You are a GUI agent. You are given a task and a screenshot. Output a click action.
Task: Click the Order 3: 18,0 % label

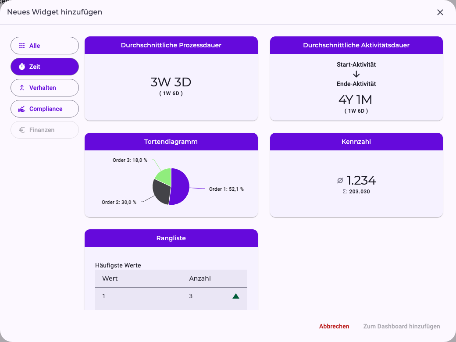coord(130,160)
